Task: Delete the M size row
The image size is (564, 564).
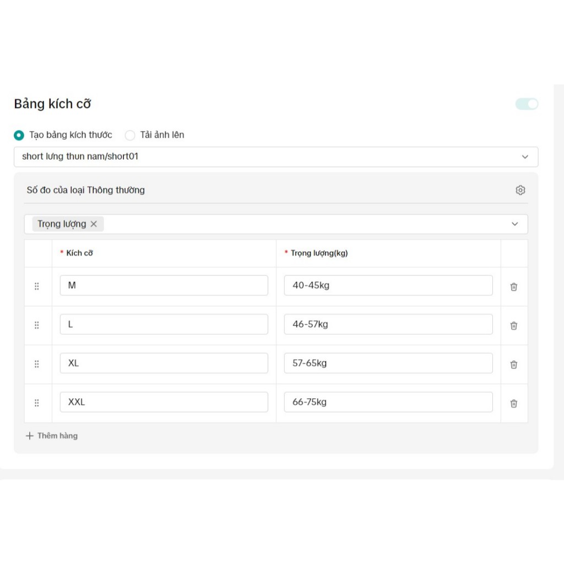Action: point(513,286)
